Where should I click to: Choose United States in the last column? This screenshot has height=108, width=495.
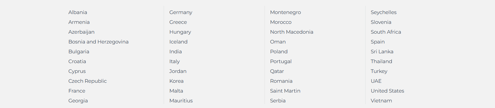tap(388, 91)
